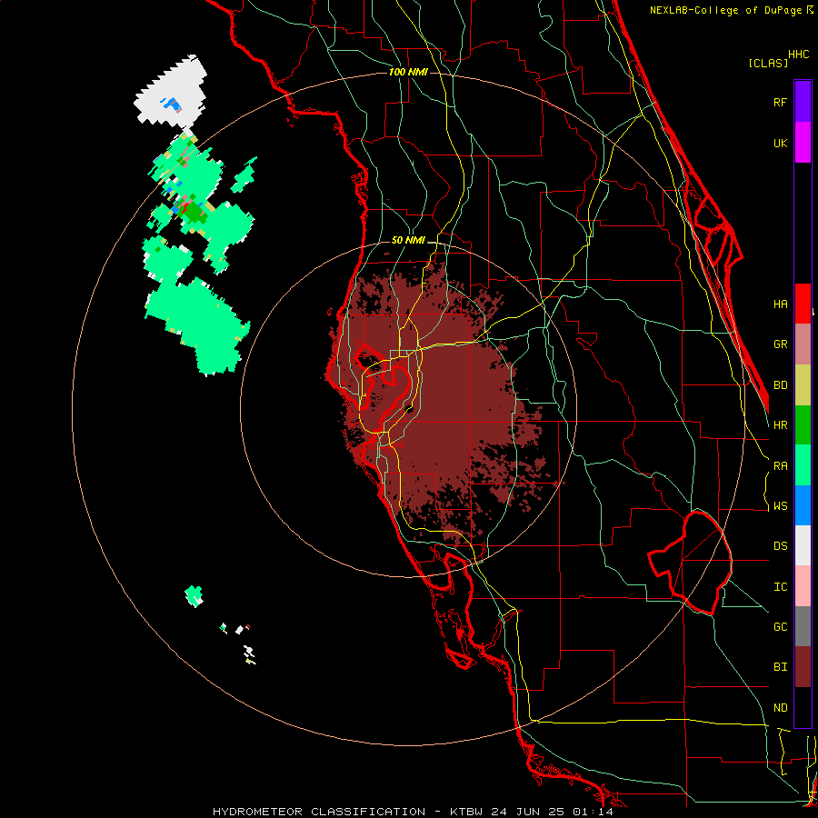Image resolution: width=818 pixels, height=818 pixels.
Task: Click the GR legend label
Action: coord(780,344)
